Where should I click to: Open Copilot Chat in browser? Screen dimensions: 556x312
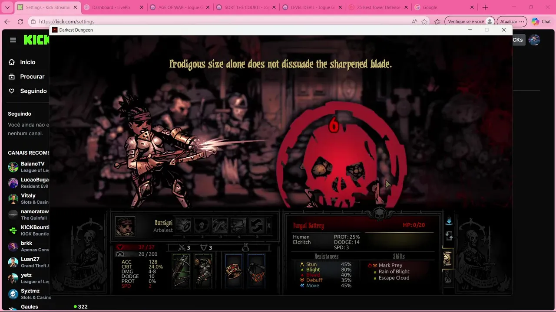point(541,22)
